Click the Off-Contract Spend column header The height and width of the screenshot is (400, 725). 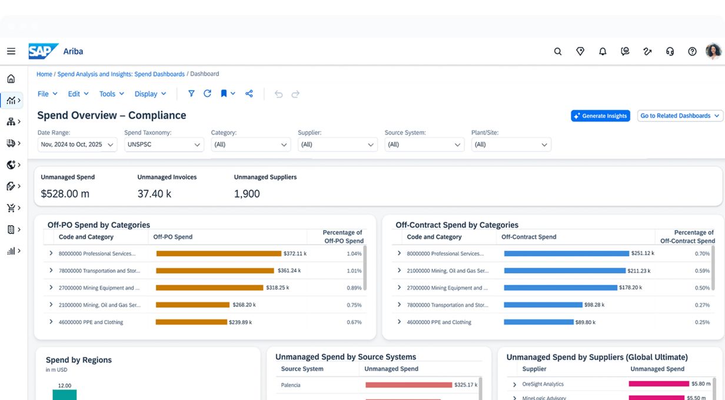[528, 237]
